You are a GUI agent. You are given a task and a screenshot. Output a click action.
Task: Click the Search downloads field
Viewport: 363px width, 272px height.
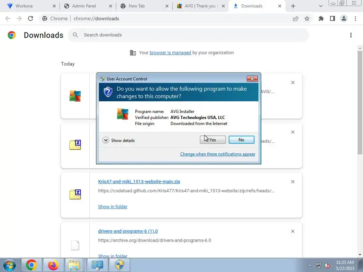(x=188, y=35)
